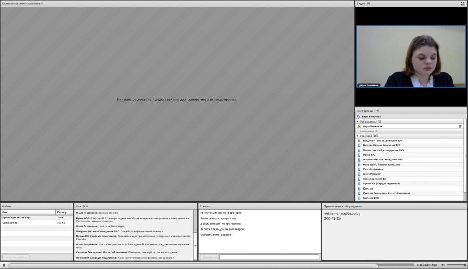Viewport: 468px width, 269px height.
Task: Click the volume slider knob
Action: [x=465, y=265]
